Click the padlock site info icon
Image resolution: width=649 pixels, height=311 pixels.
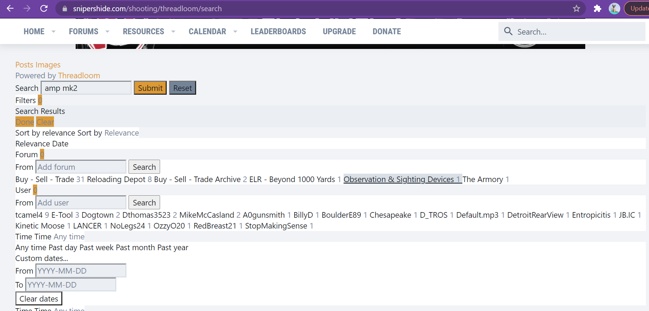click(65, 9)
